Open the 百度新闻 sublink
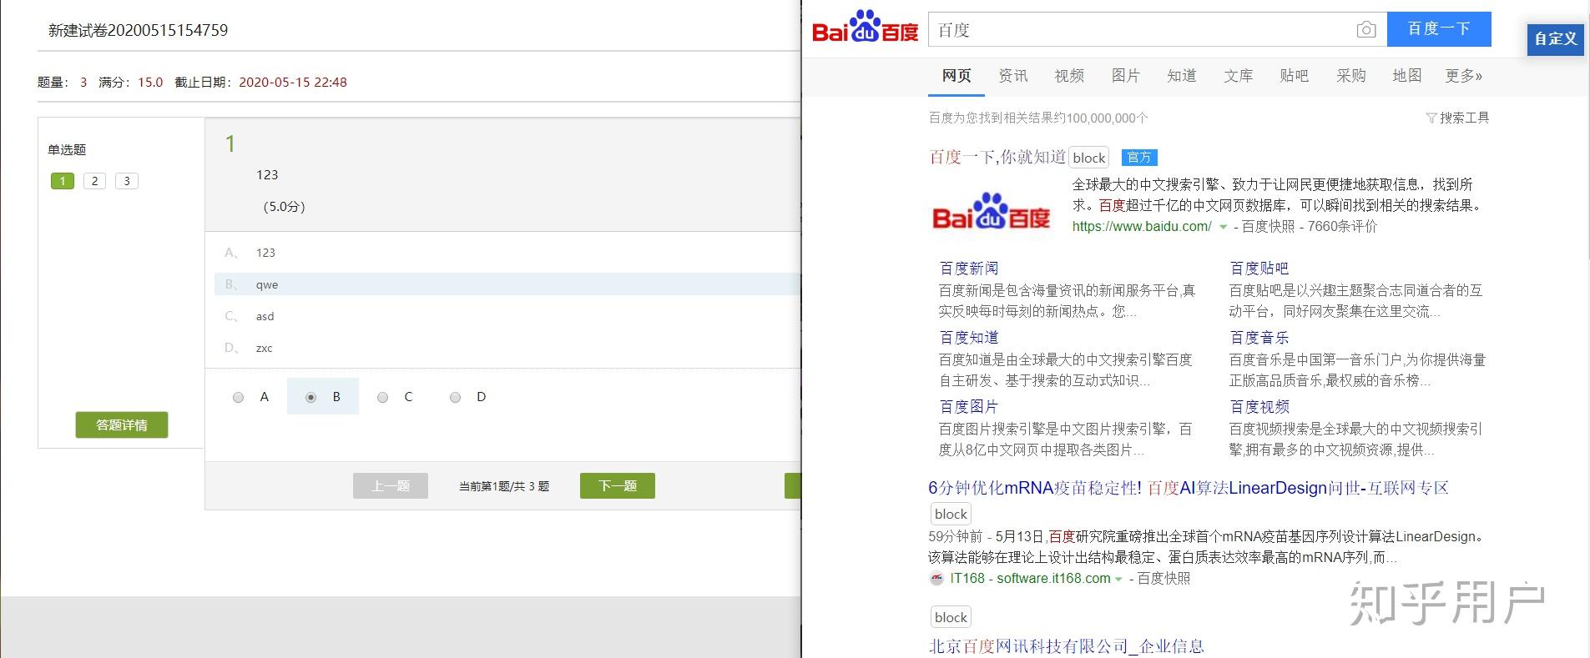The height and width of the screenshot is (658, 1590). 969,269
